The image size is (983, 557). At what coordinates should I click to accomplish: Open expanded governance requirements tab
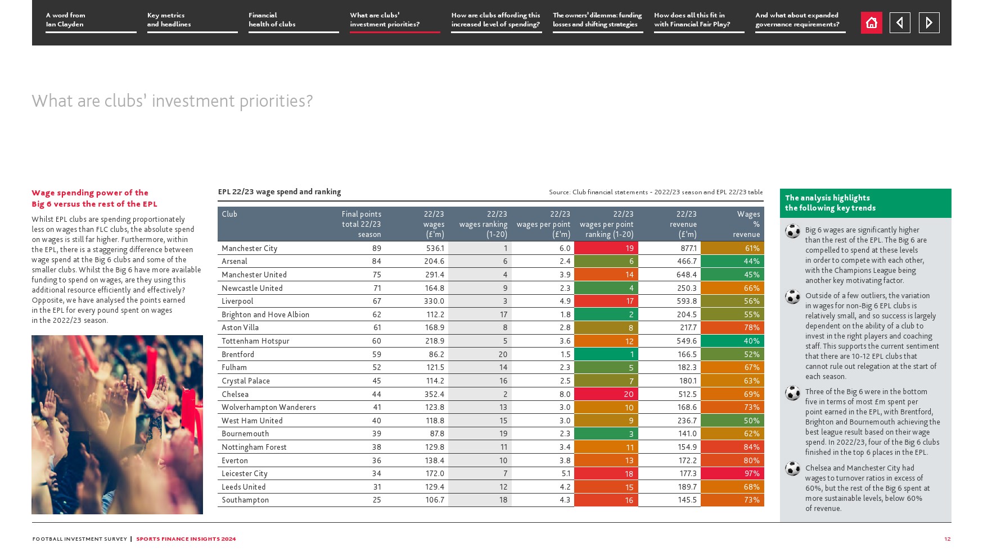tap(800, 20)
